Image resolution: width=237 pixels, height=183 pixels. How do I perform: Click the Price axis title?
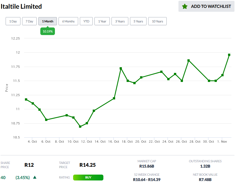tap(6, 88)
